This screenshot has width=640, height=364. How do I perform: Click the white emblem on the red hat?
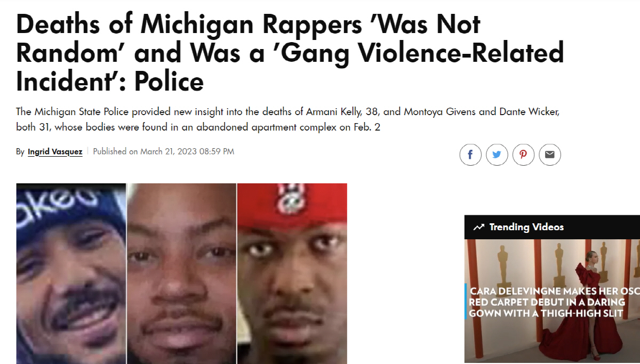click(x=289, y=200)
